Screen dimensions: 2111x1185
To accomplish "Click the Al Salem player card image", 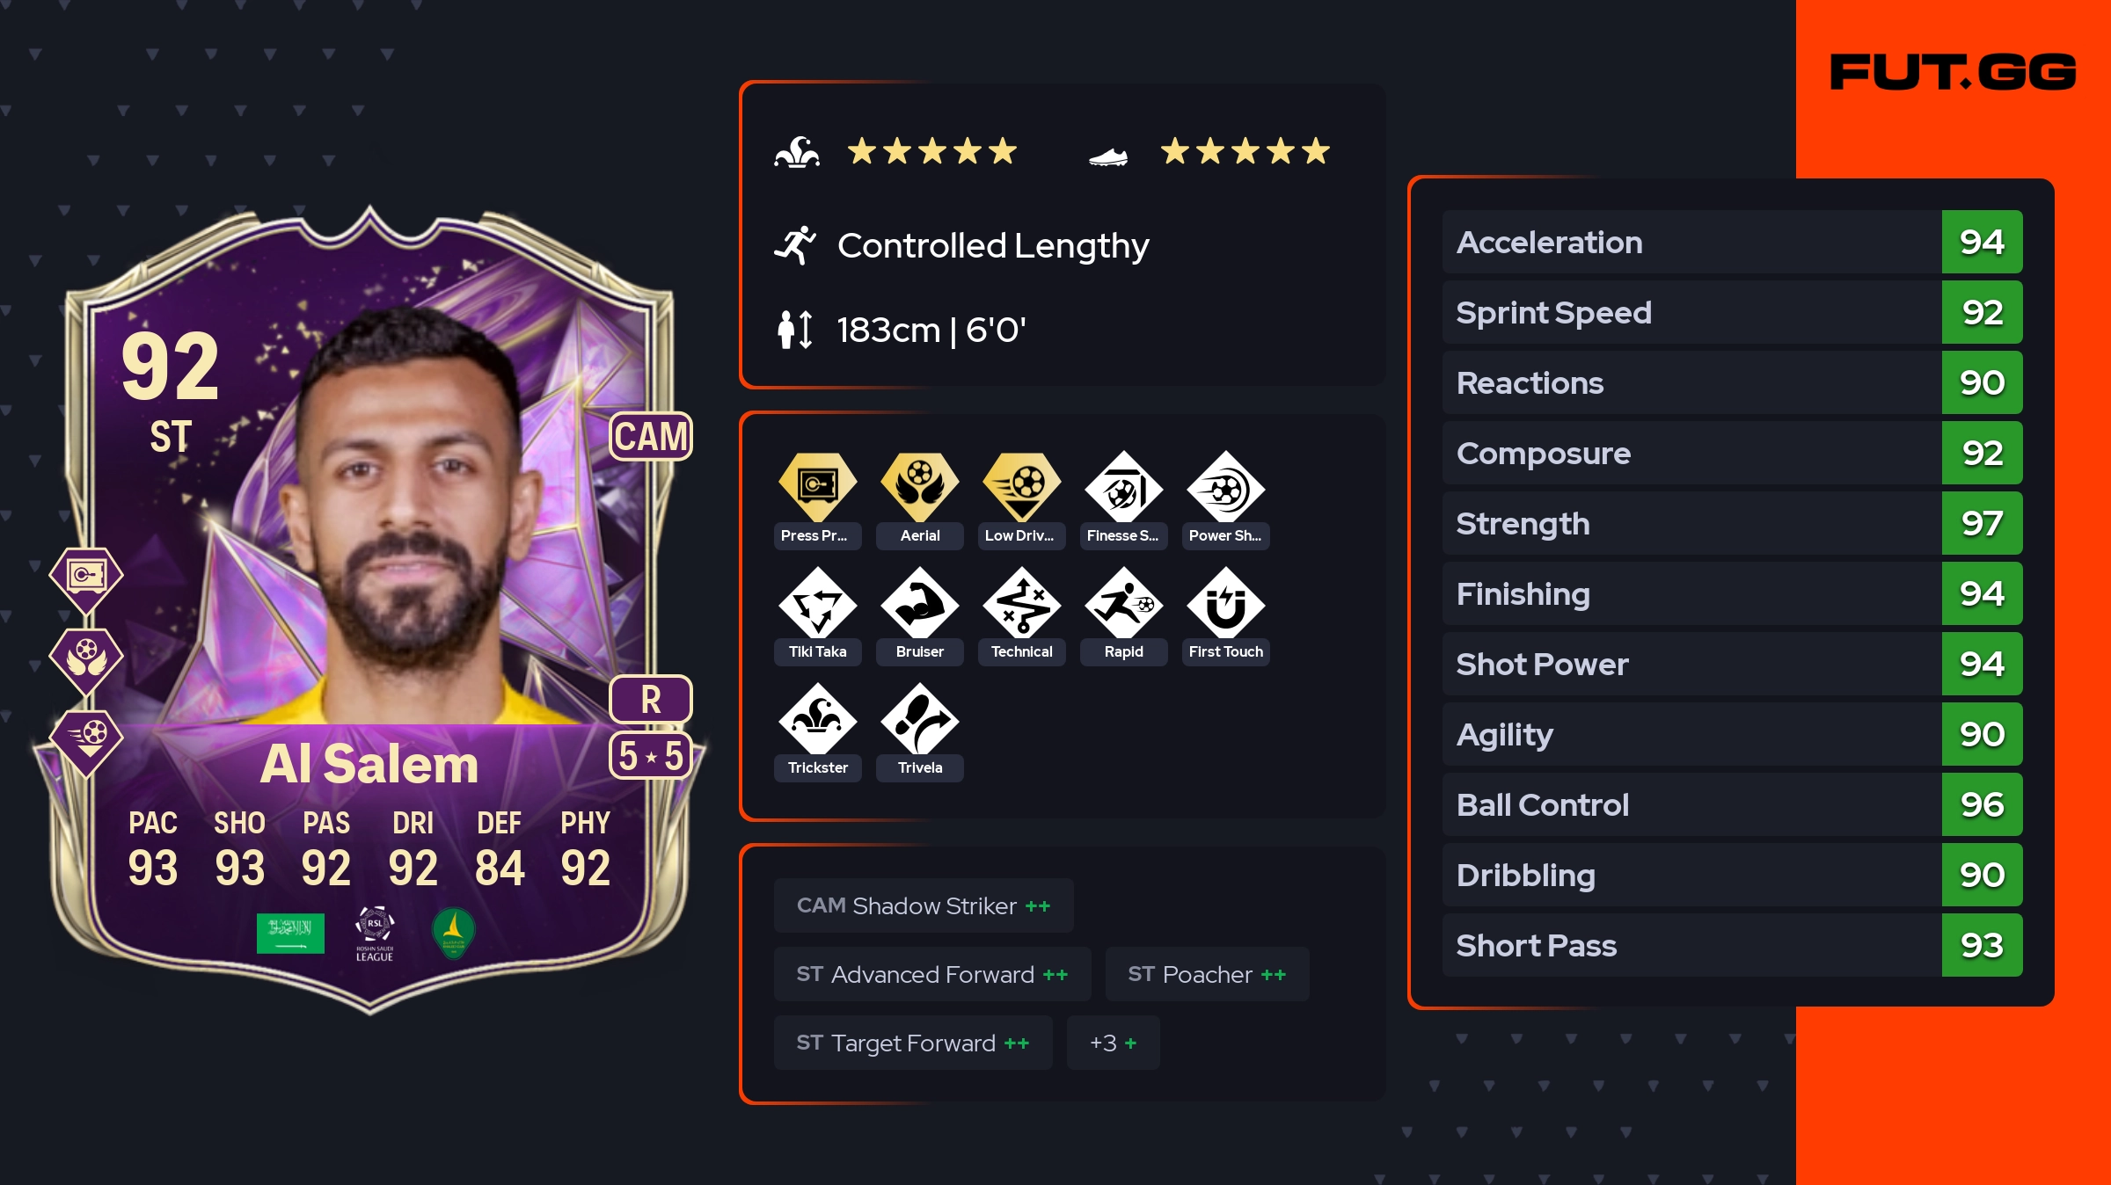I will 369,608.
